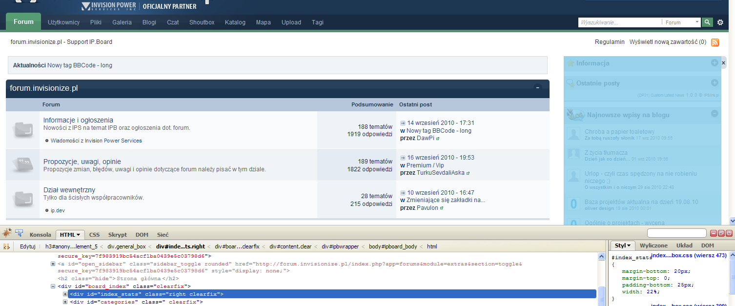Open the Styl panel dropdown

pos(623,245)
